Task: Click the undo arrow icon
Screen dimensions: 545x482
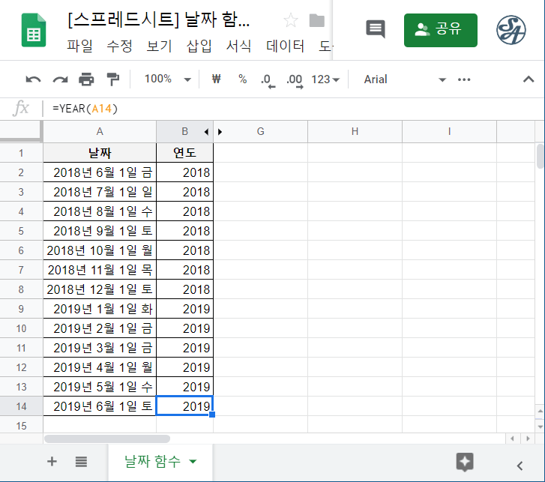Action: tap(33, 79)
